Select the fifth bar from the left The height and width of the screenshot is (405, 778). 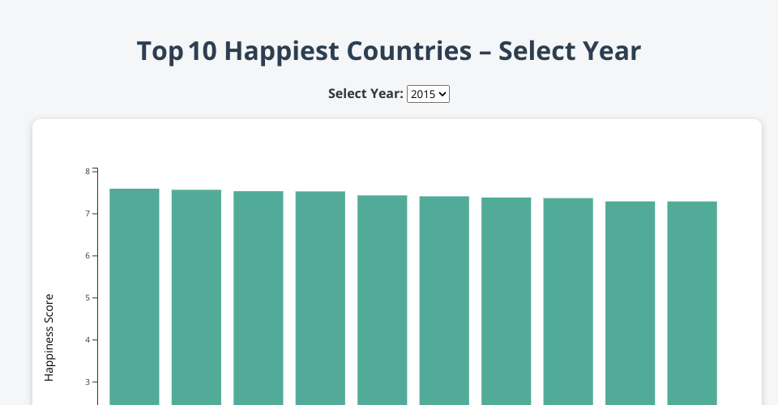coord(383,300)
